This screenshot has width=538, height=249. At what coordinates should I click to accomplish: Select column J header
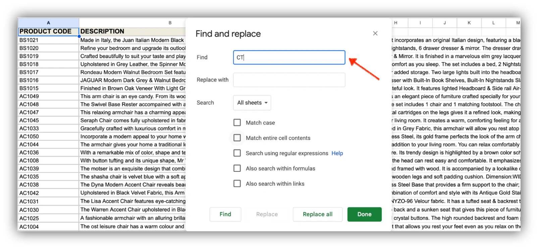445,22
